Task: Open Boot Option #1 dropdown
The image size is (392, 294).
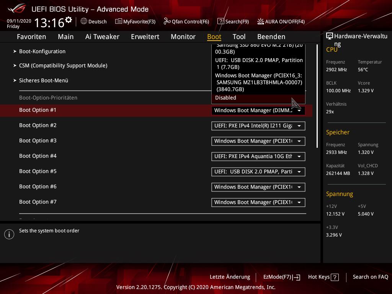Action: point(258,111)
